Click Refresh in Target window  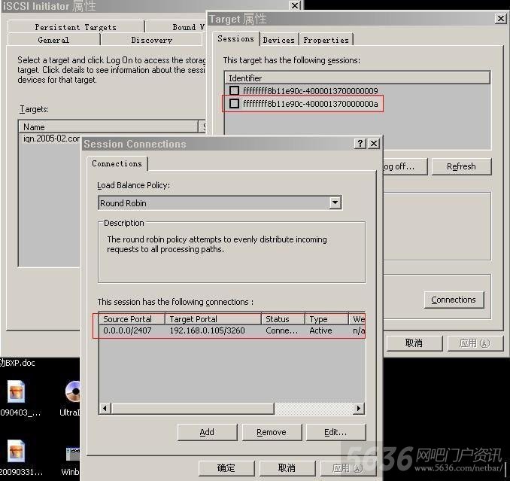[x=461, y=166]
